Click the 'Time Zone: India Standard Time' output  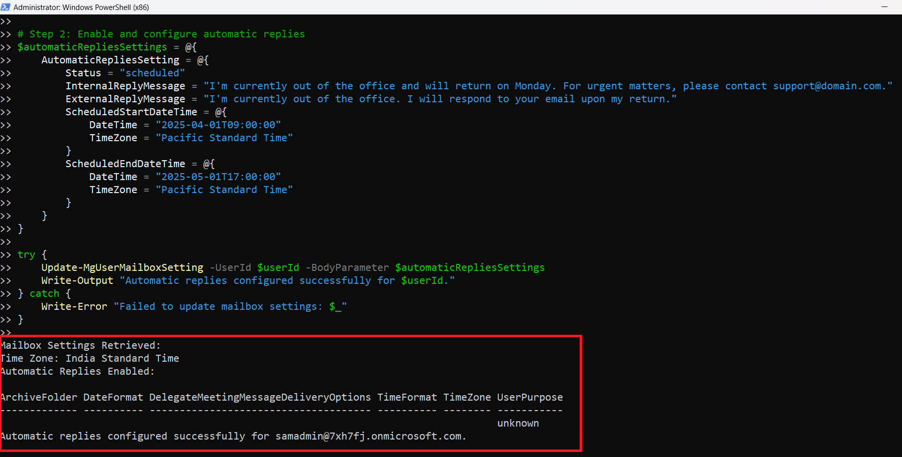(x=90, y=358)
